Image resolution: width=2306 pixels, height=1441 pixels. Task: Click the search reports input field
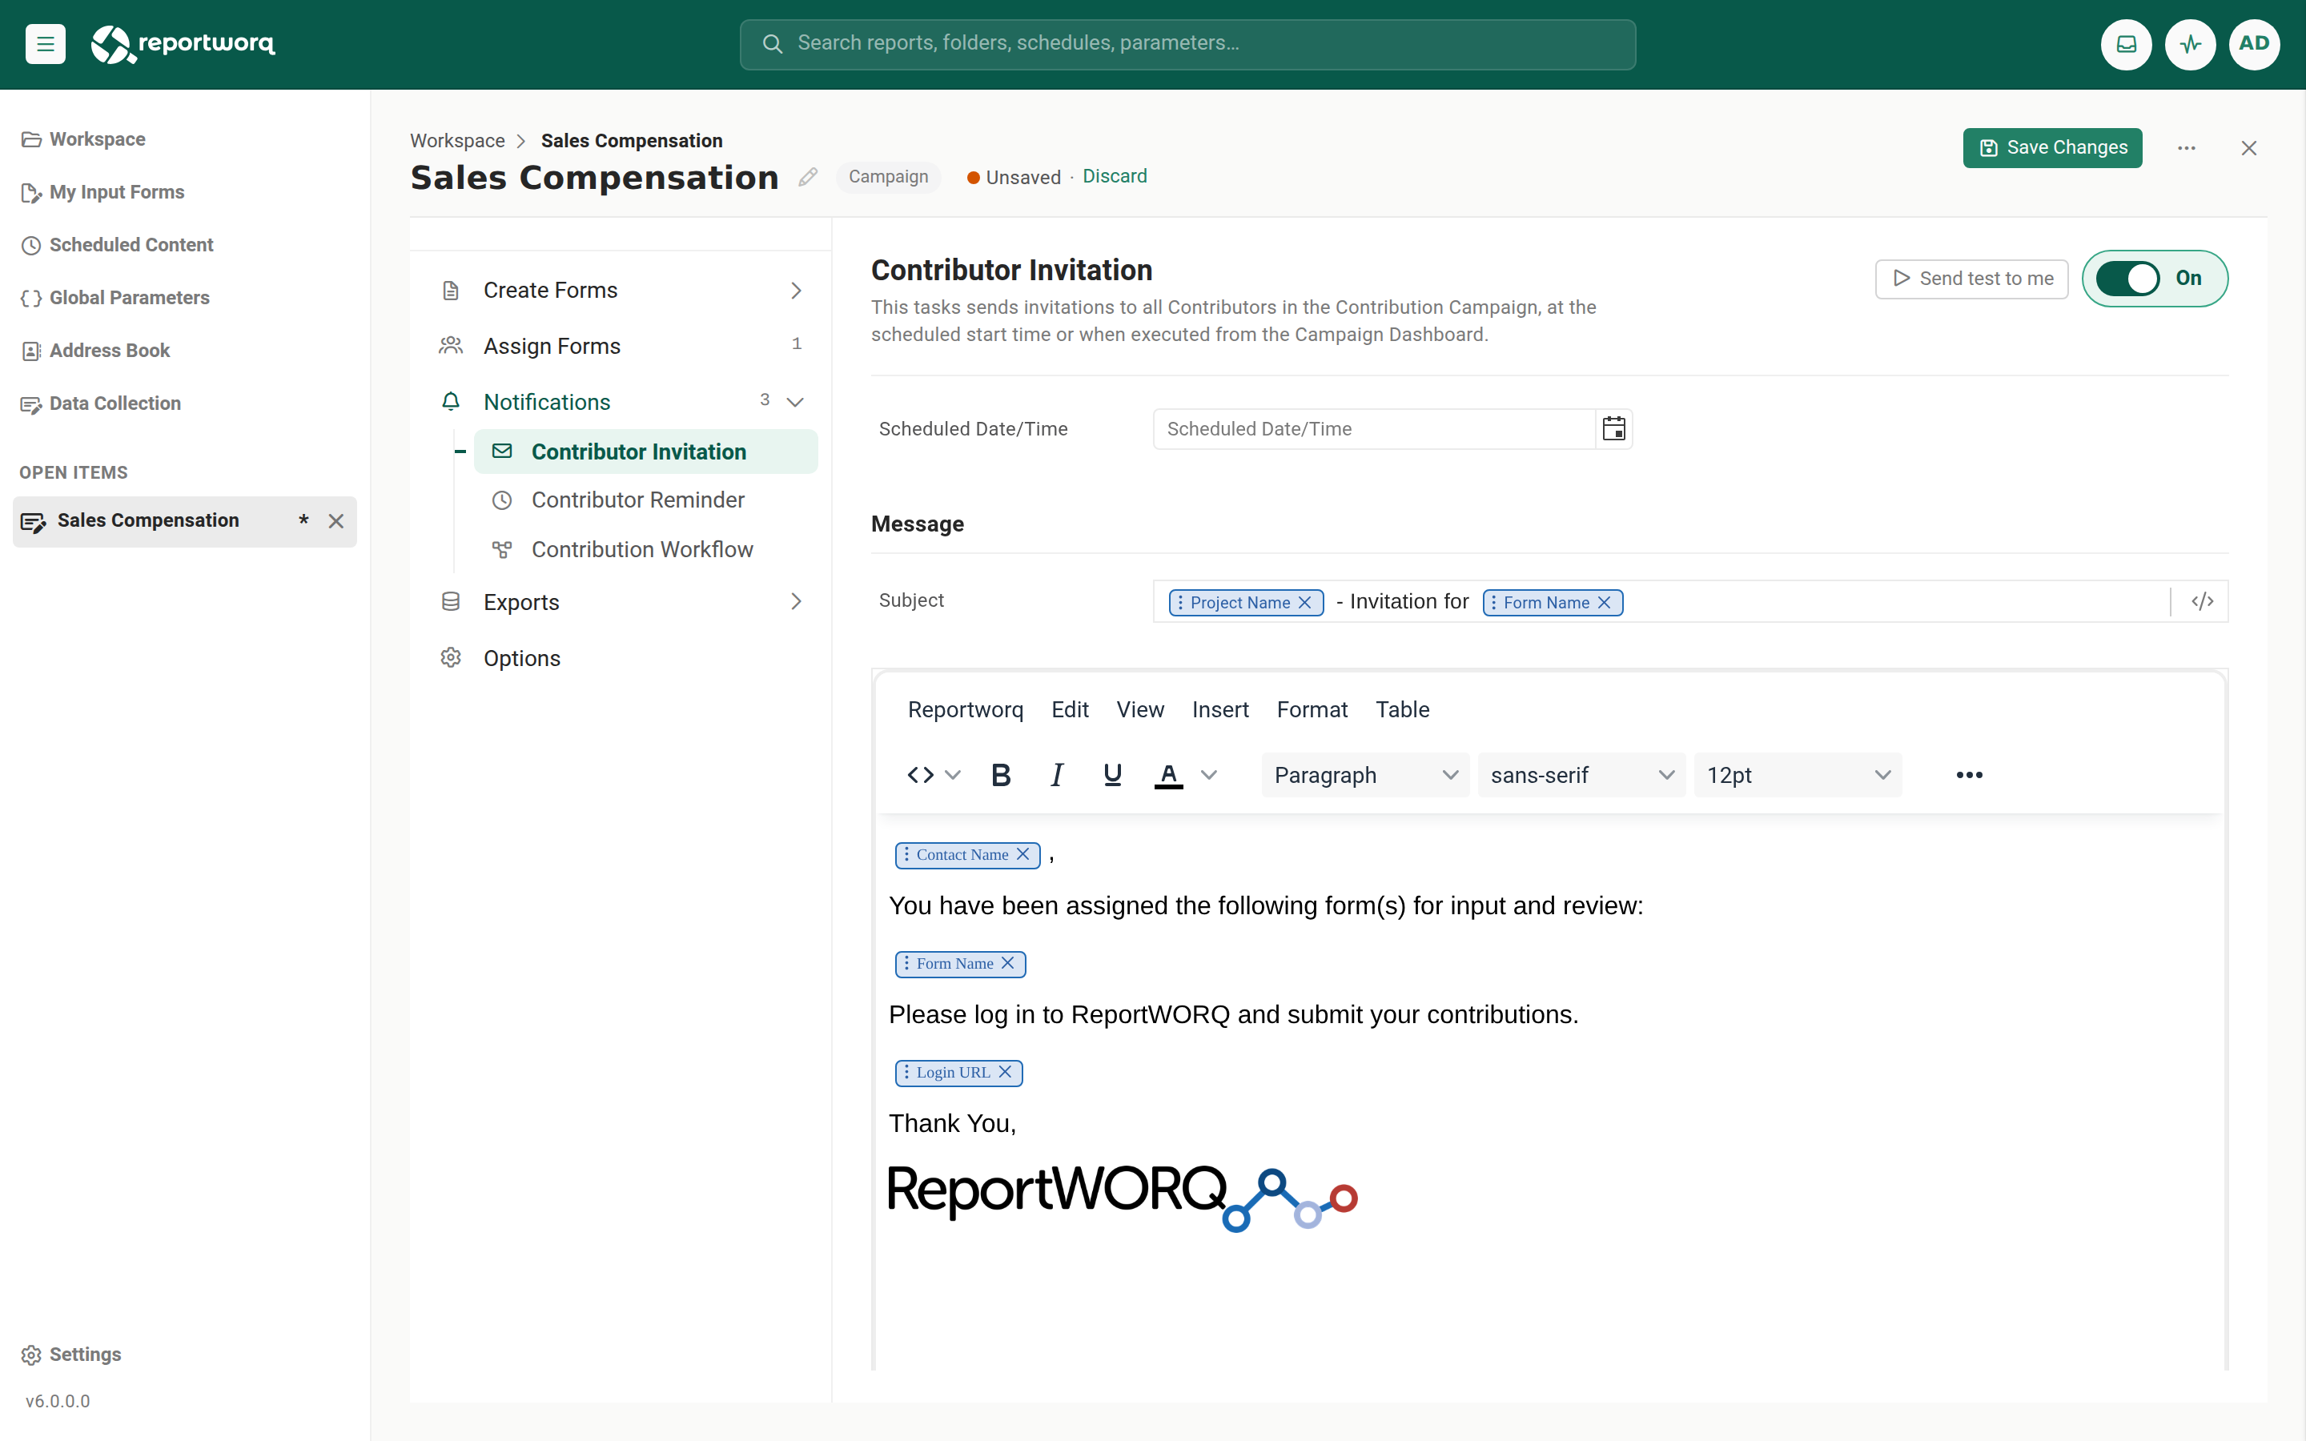(x=1187, y=44)
